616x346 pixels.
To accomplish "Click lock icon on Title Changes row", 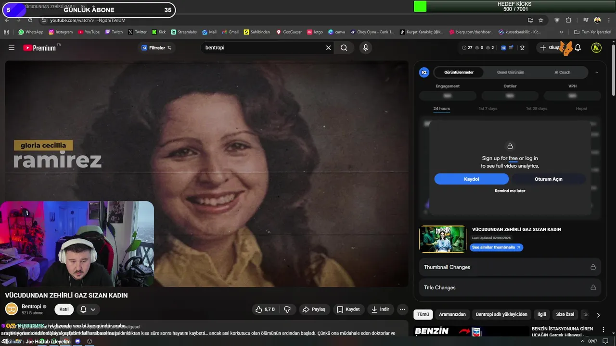I will [593, 287].
